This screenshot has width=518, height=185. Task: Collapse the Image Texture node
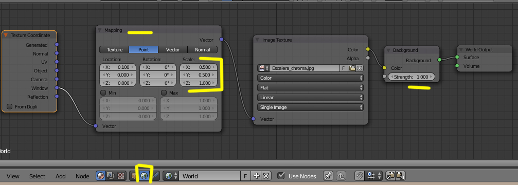coord(257,40)
